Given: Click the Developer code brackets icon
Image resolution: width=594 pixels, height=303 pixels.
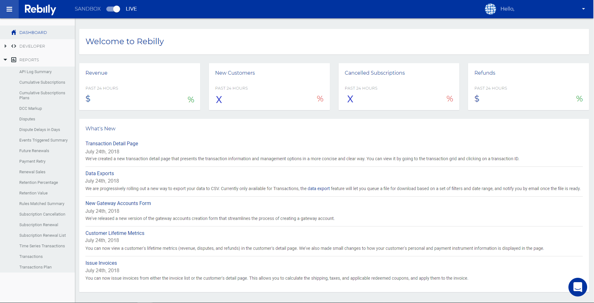Looking at the screenshot, I should 14,46.
